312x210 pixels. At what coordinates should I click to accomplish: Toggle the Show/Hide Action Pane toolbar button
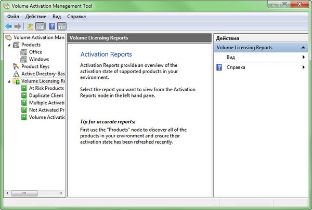coord(61,26)
